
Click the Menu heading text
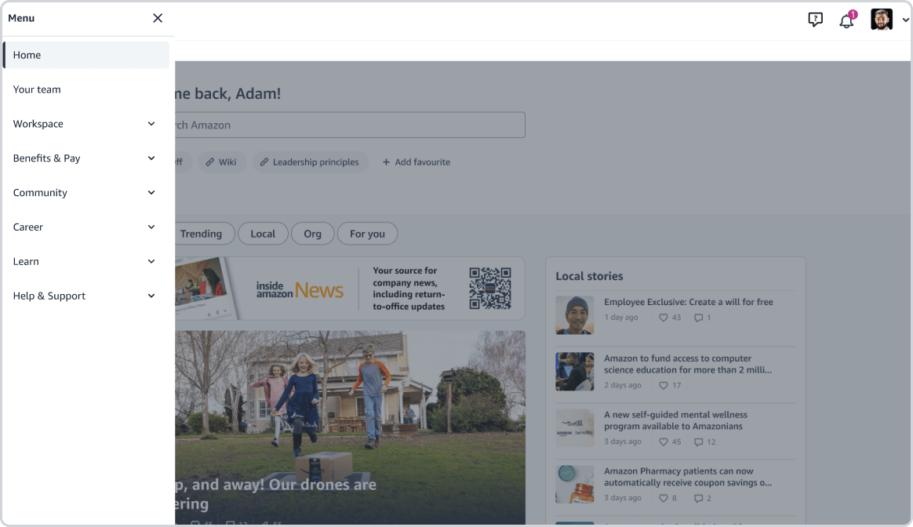coord(21,18)
